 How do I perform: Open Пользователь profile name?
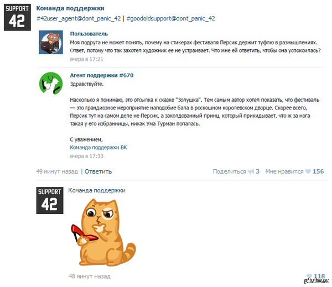(89, 34)
